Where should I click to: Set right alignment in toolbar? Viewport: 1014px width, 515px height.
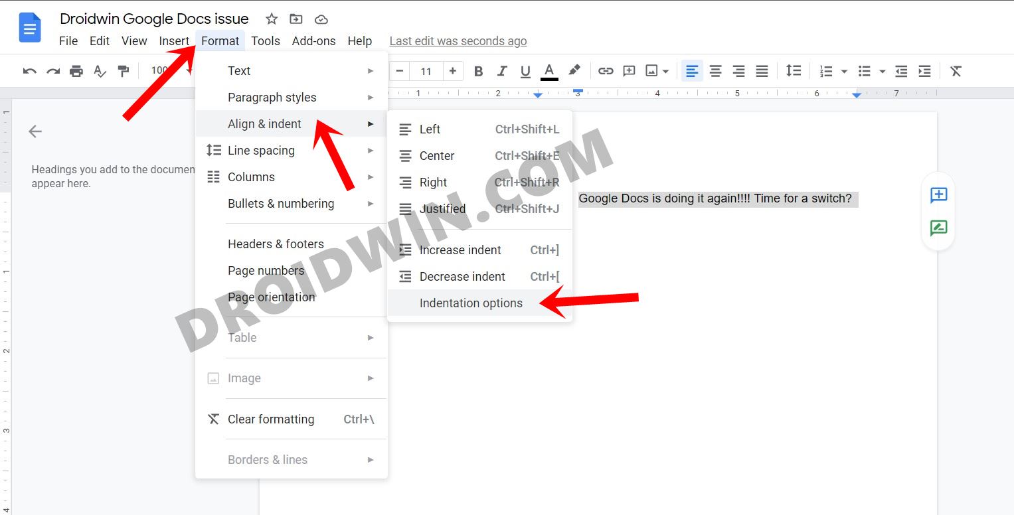pyautogui.click(x=738, y=71)
